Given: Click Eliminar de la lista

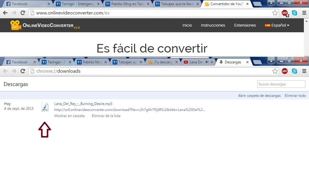Looking at the screenshot, I should tap(106, 116).
